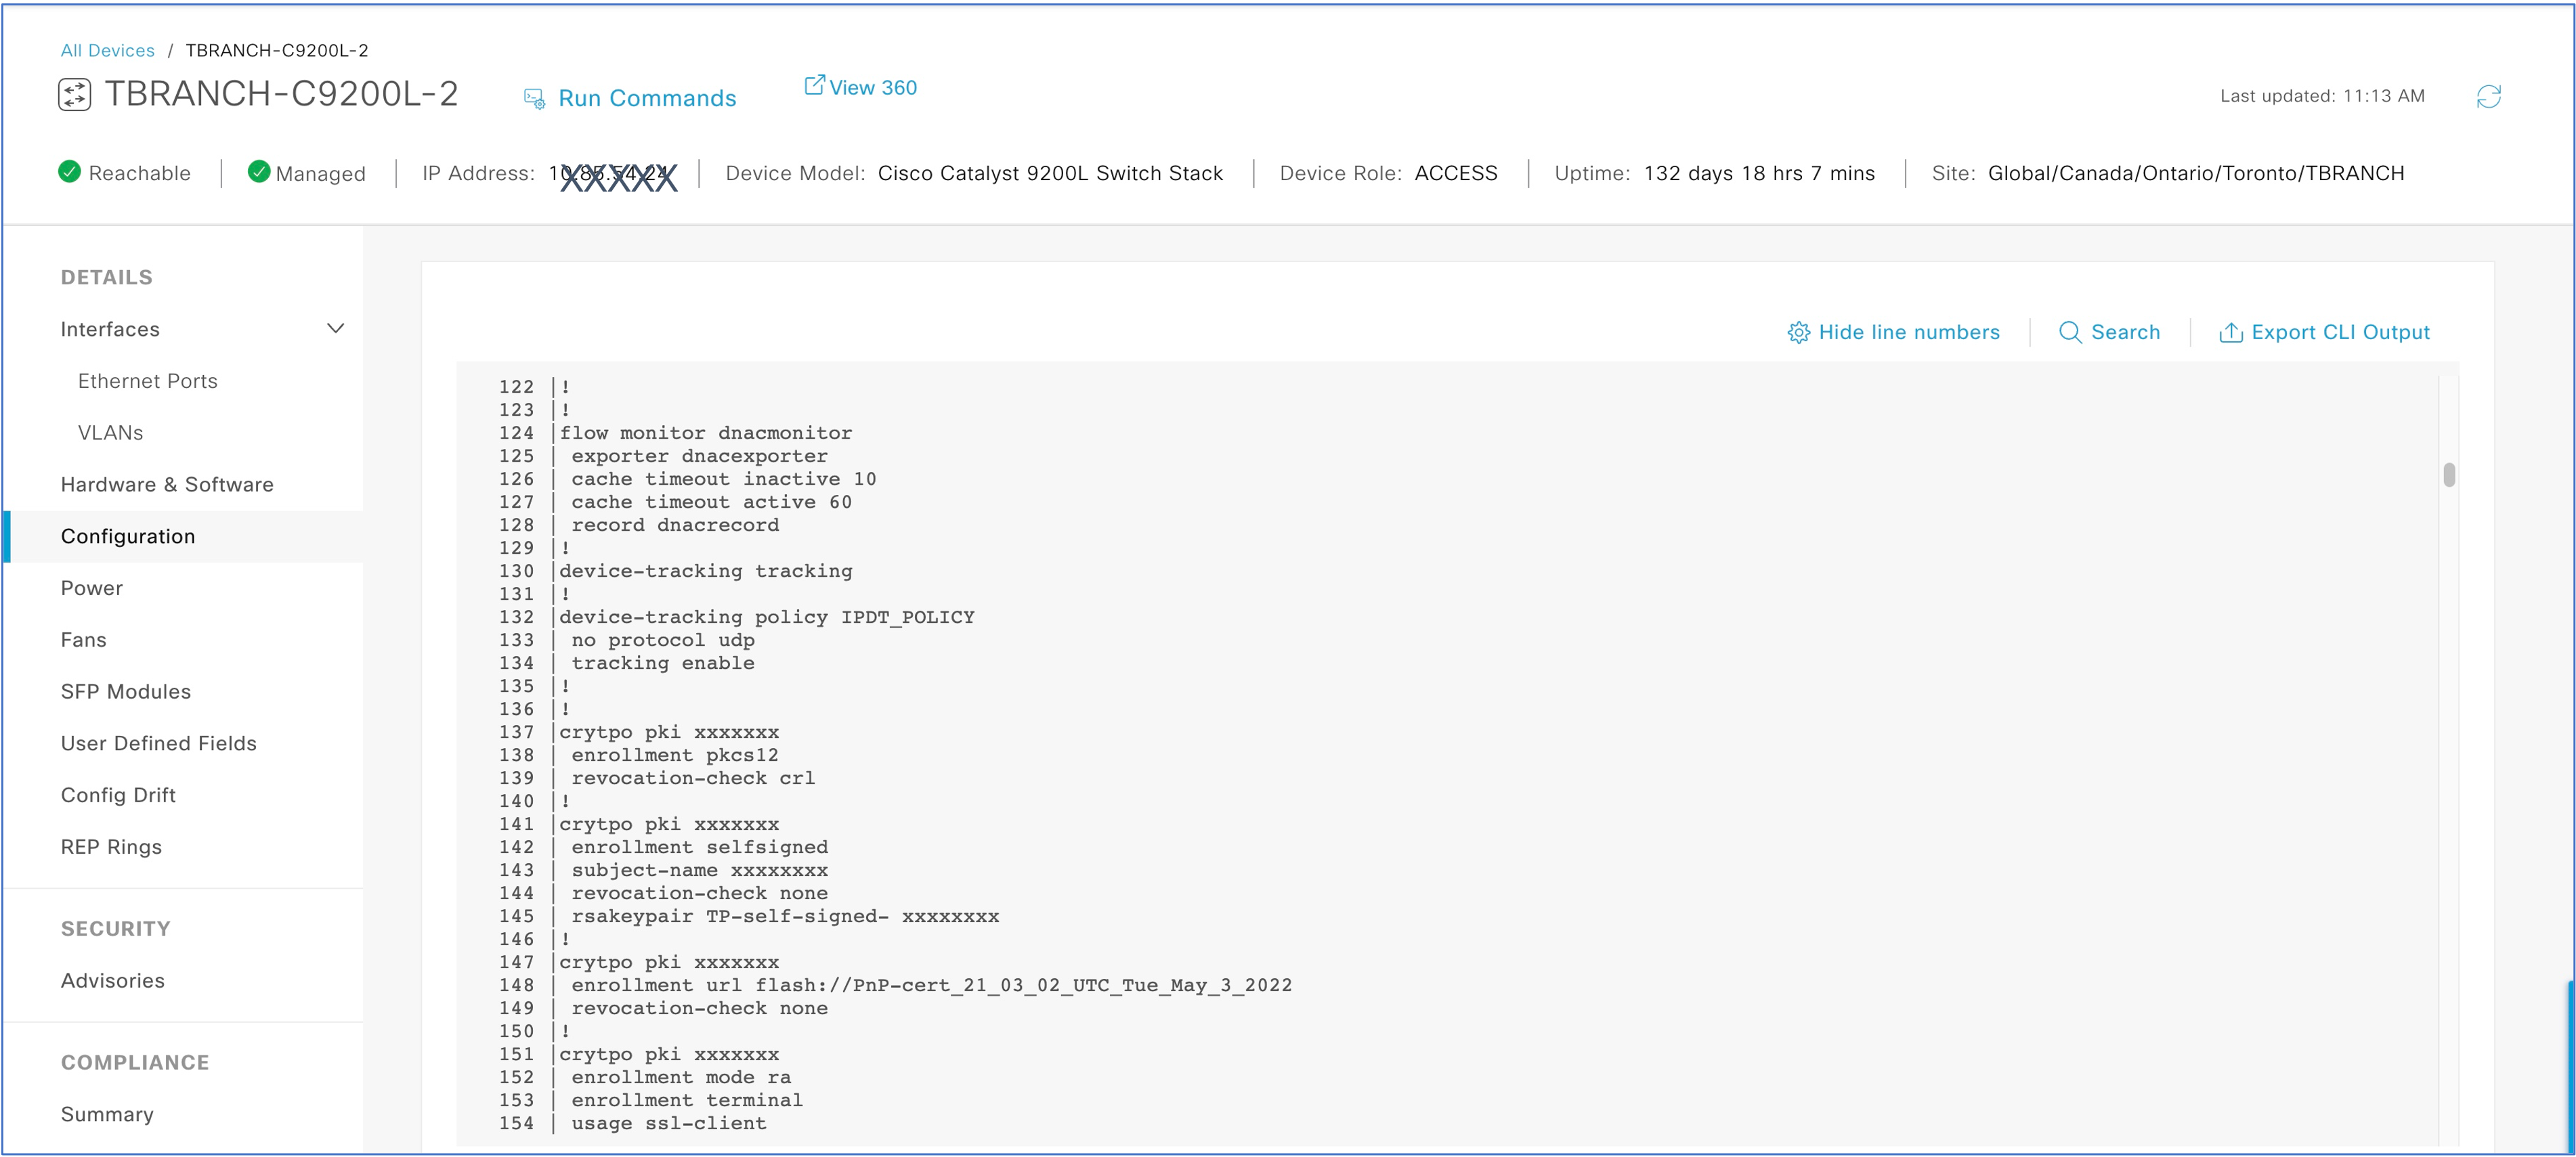Open the Config Drift section
Viewport: 2576px width, 1157px height.
(118, 795)
